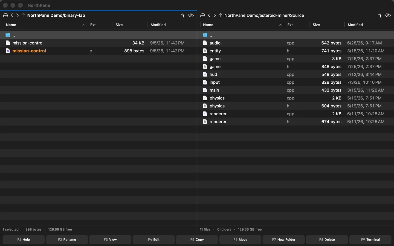Click the left pane path NorthPane Demo/binary-lab
This screenshot has height=246, width=394.
coord(56,15)
